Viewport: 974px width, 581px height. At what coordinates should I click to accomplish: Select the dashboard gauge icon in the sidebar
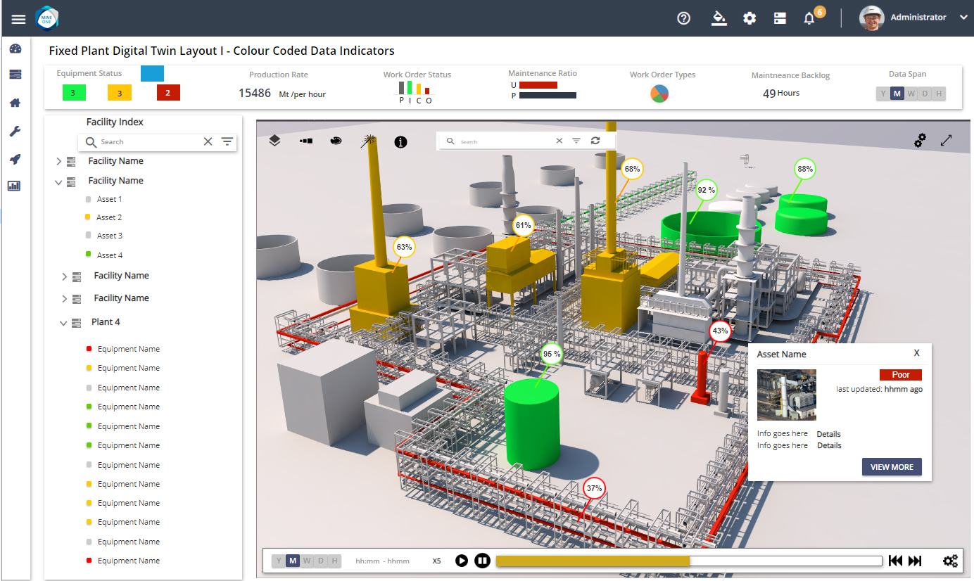coord(15,49)
